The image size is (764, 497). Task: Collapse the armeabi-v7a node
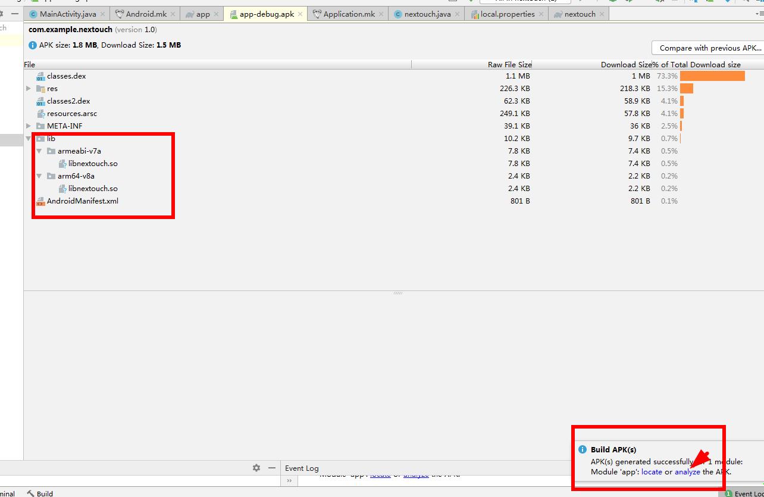pos(39,151)
